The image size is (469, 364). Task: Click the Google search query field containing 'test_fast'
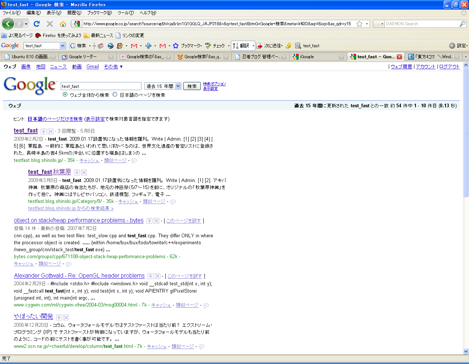click(101, 86)
